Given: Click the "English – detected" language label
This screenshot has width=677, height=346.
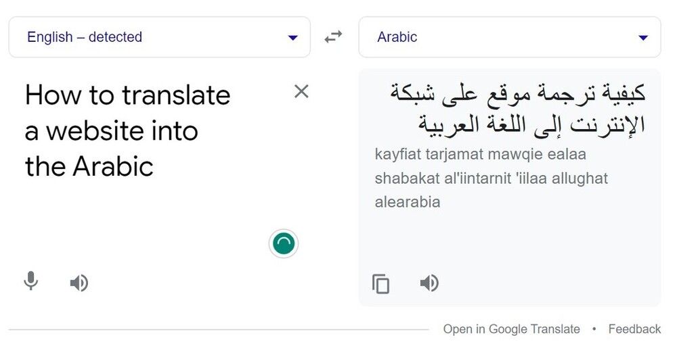Looking at the screenshot, I should [85, 37].
